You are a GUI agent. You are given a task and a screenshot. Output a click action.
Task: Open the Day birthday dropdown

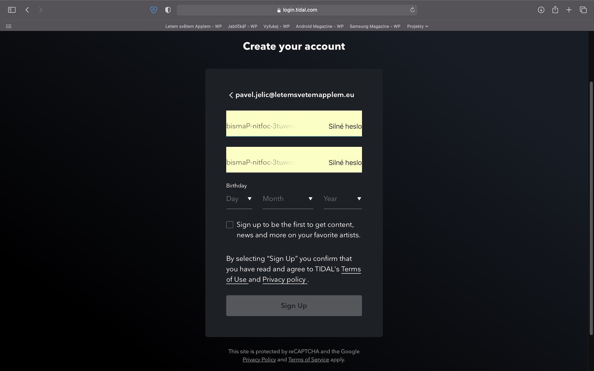pyautogui.click(x=239, y=199)
